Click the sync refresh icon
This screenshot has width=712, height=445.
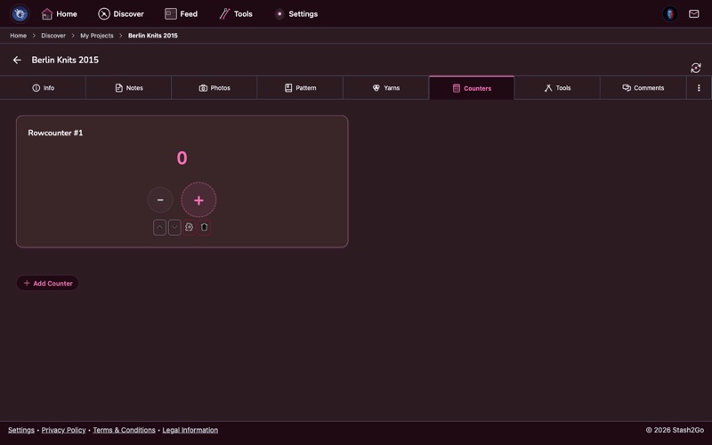[x=695, y=68]
